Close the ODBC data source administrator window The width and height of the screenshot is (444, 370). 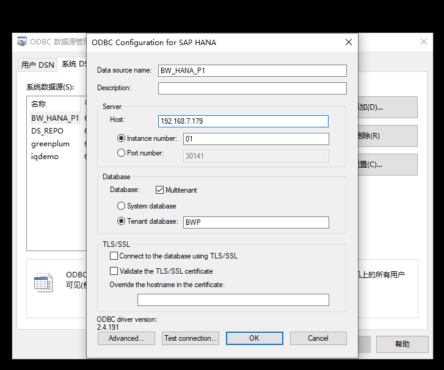[424, 41]
